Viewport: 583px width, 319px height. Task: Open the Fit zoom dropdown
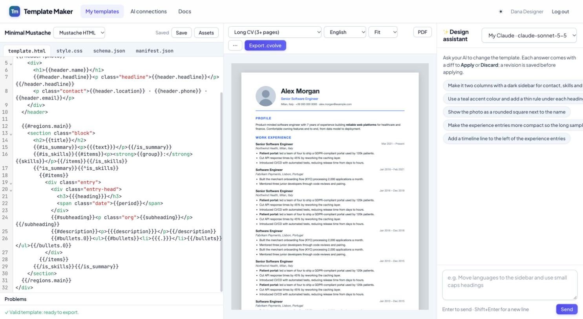(x=383, y=32)
